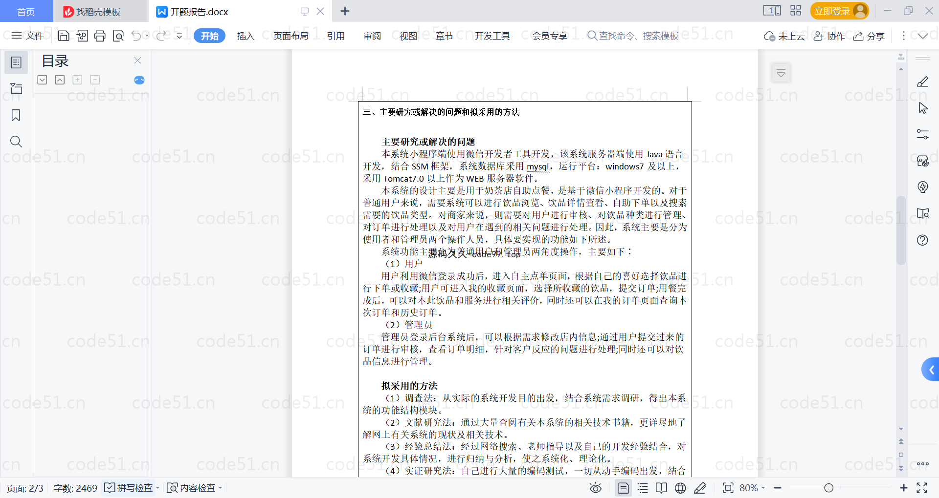Select the 插入 ribbon tab
Image resolution: width=939 pixels, height=498 pixels.
(x=246, y=36)
